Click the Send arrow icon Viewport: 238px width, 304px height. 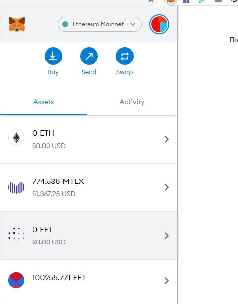[x=89, y=56]
